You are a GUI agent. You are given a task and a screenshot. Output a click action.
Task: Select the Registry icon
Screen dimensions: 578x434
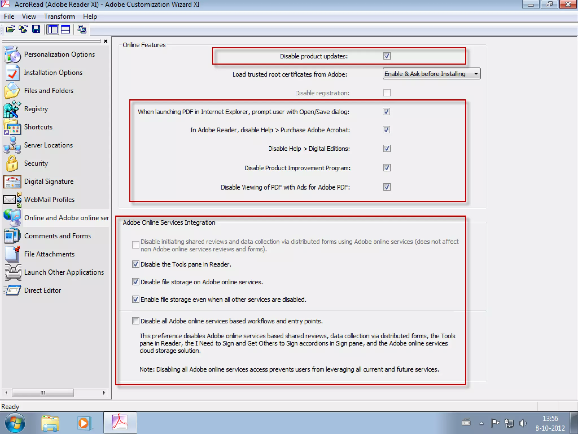[x=12, y=109]
